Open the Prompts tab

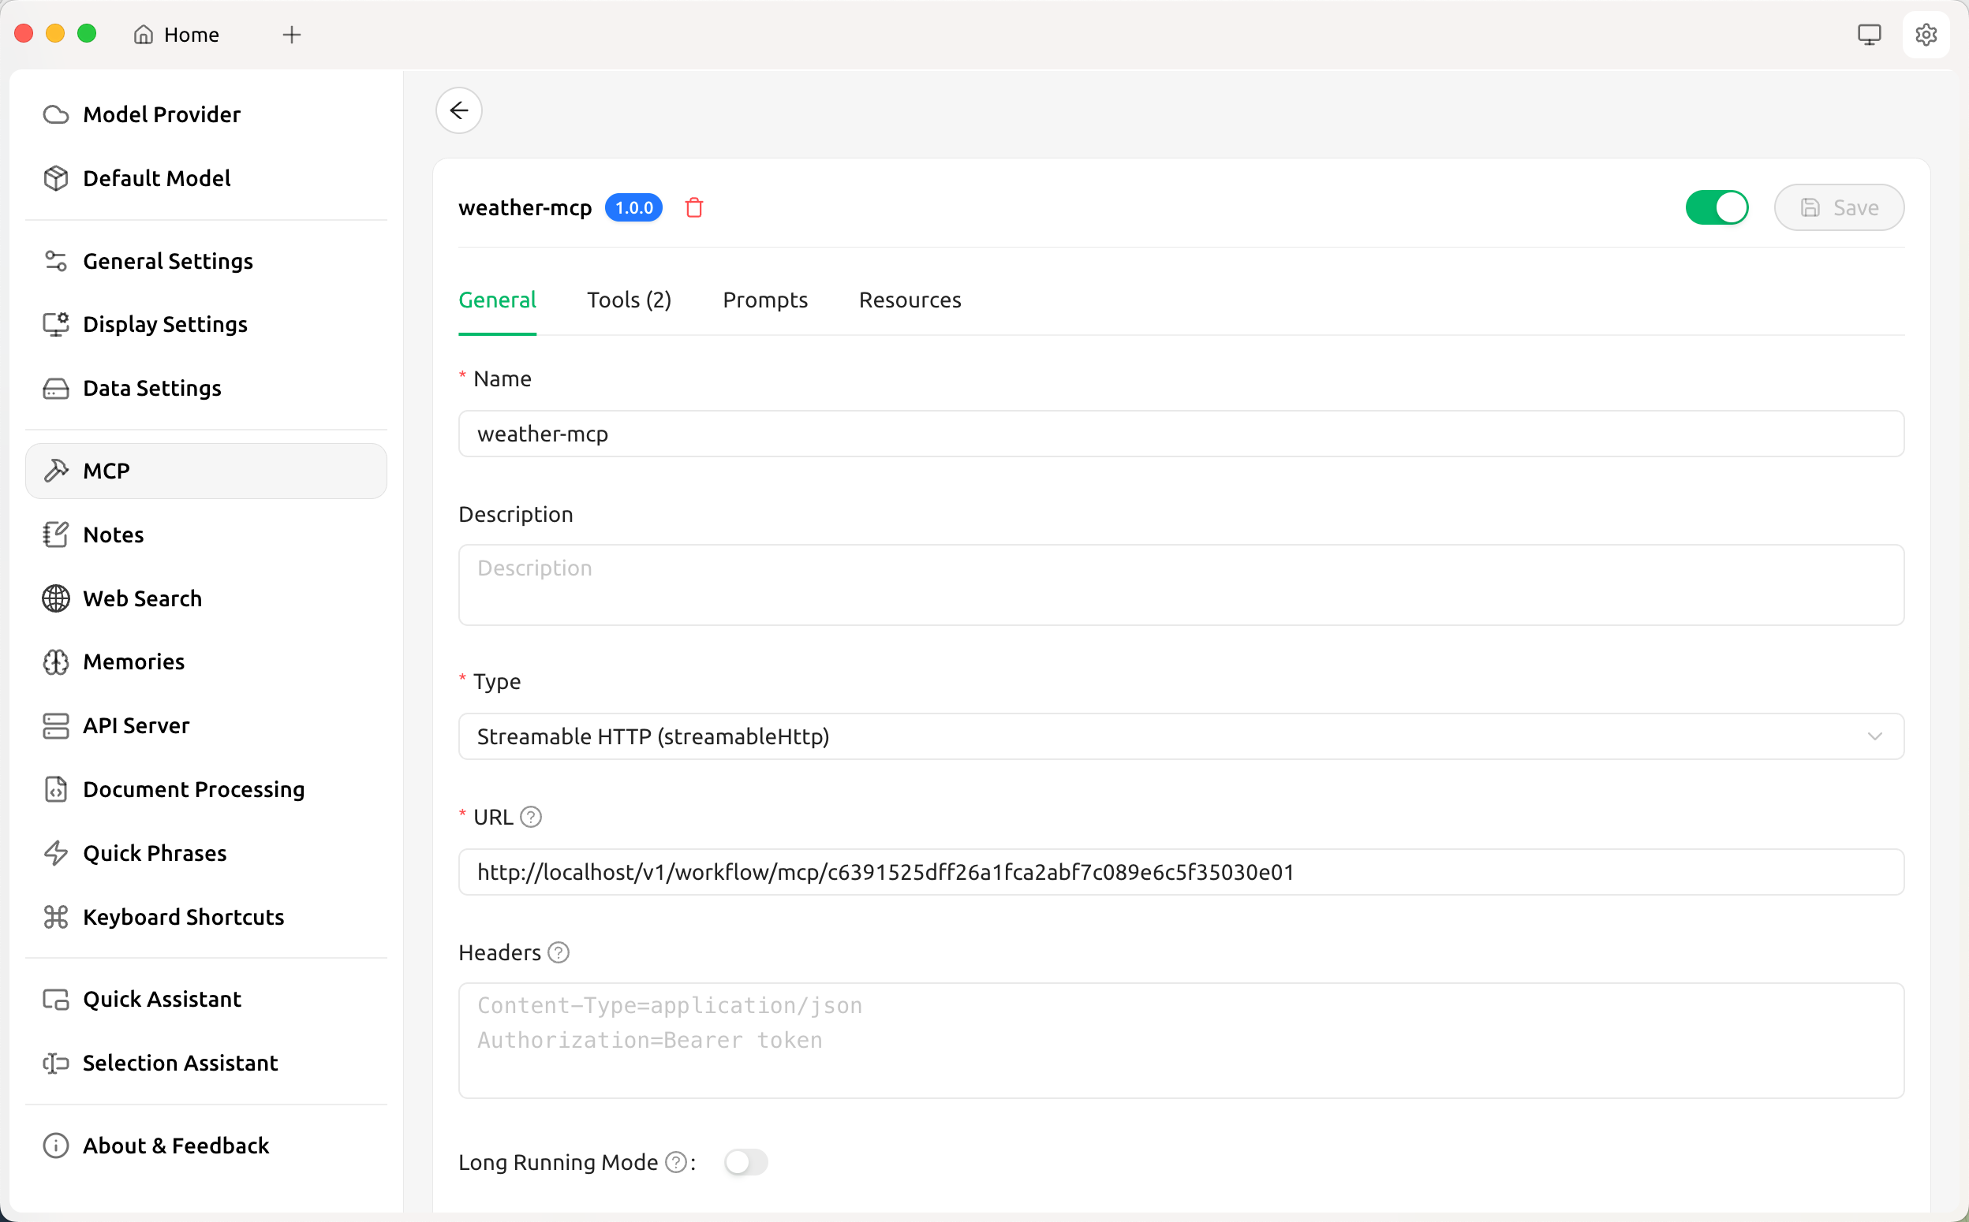click(764, 300)
